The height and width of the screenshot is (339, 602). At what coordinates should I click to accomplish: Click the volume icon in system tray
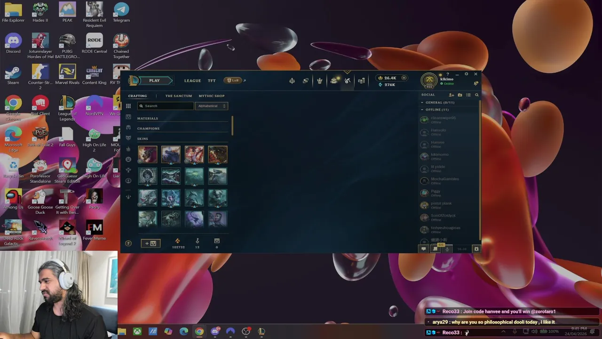pyautogui.click(x=534, y=332)
